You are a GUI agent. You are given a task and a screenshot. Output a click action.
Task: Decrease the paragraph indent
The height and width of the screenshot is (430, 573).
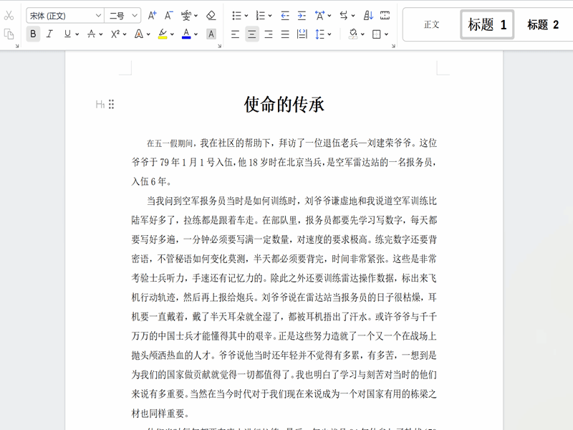[x=285, y=15]
